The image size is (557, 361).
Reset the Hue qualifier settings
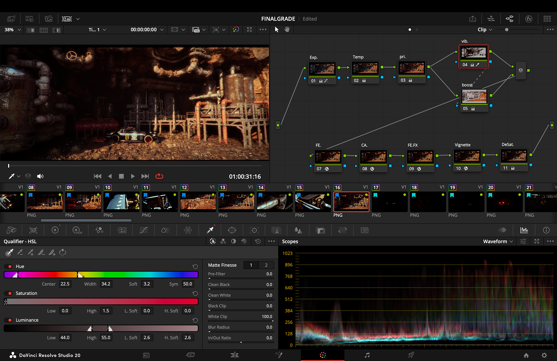click(x=195, y=266)
